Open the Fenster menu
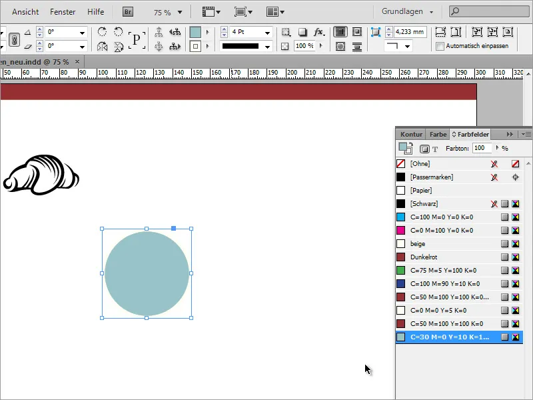The width and height of the screenshot is (533, 400). pos(63,12)
